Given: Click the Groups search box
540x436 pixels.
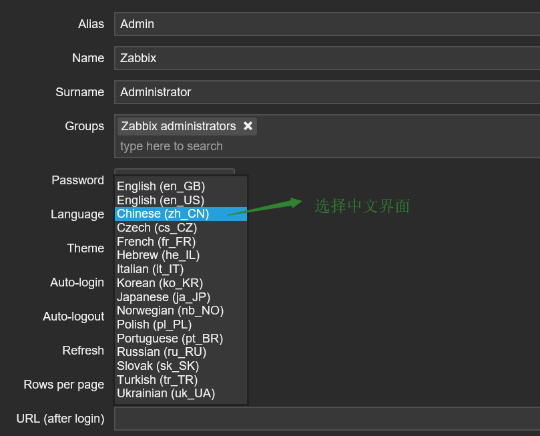Looking at the screenshot, I should click(x=327, y=146).
